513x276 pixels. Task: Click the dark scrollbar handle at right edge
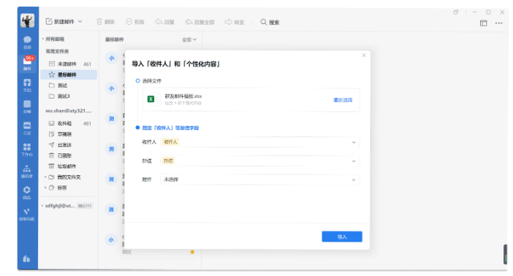(x=506, y=254)
